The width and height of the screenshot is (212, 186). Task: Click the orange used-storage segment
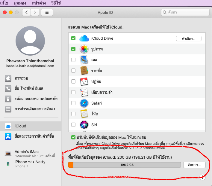pyautogui.click(x=71, y=165)
